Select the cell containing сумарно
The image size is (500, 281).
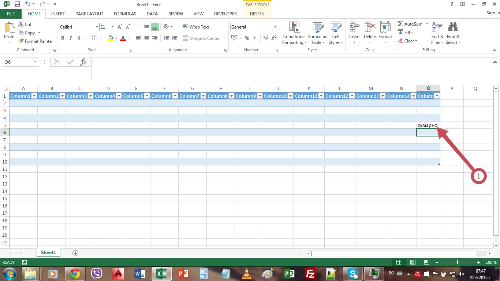[428, 125]
